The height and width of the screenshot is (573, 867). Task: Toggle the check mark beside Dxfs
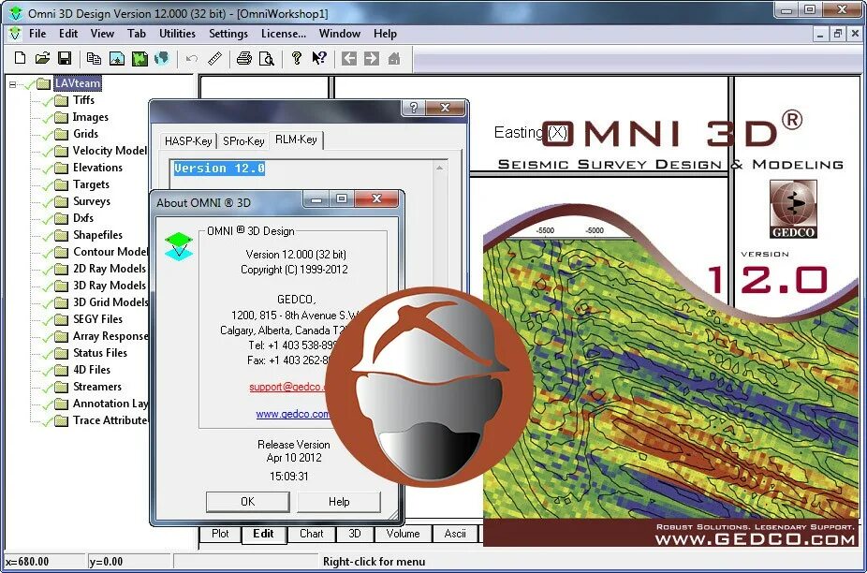click(x=48, y=218)
